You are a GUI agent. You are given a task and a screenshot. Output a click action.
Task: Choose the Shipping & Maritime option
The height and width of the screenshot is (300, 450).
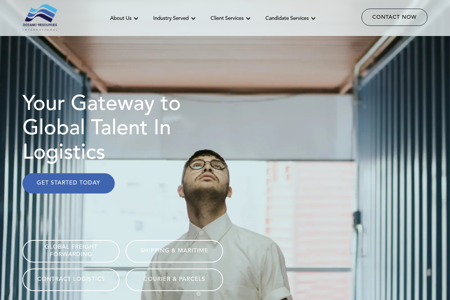pyautogui.click(x=174, y=251)
